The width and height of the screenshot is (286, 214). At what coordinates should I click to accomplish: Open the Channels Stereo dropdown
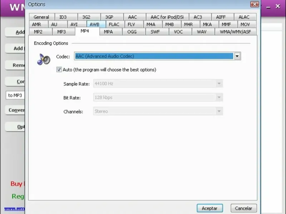[158, 111]
